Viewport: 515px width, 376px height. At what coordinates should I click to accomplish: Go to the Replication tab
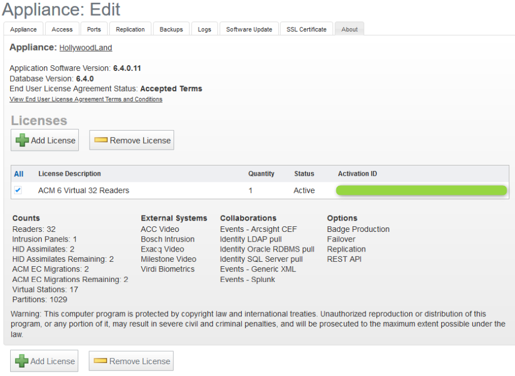[x=130, y=29]
